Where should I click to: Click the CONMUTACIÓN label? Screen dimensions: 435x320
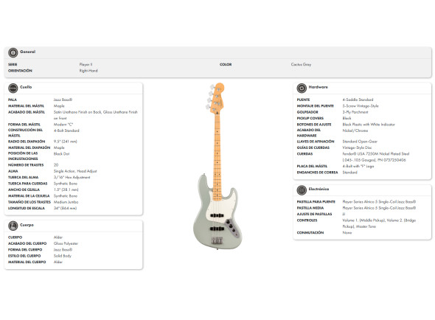[310, 232]
